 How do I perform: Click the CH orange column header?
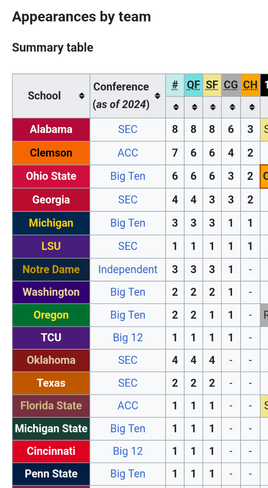[x=250, y=85]
